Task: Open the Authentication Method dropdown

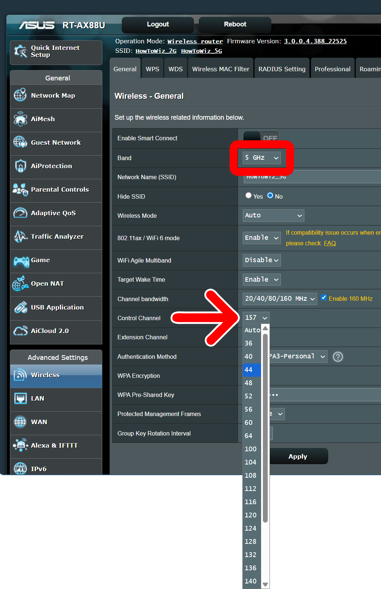Action: pyautogui.click(x=298, y=356)
